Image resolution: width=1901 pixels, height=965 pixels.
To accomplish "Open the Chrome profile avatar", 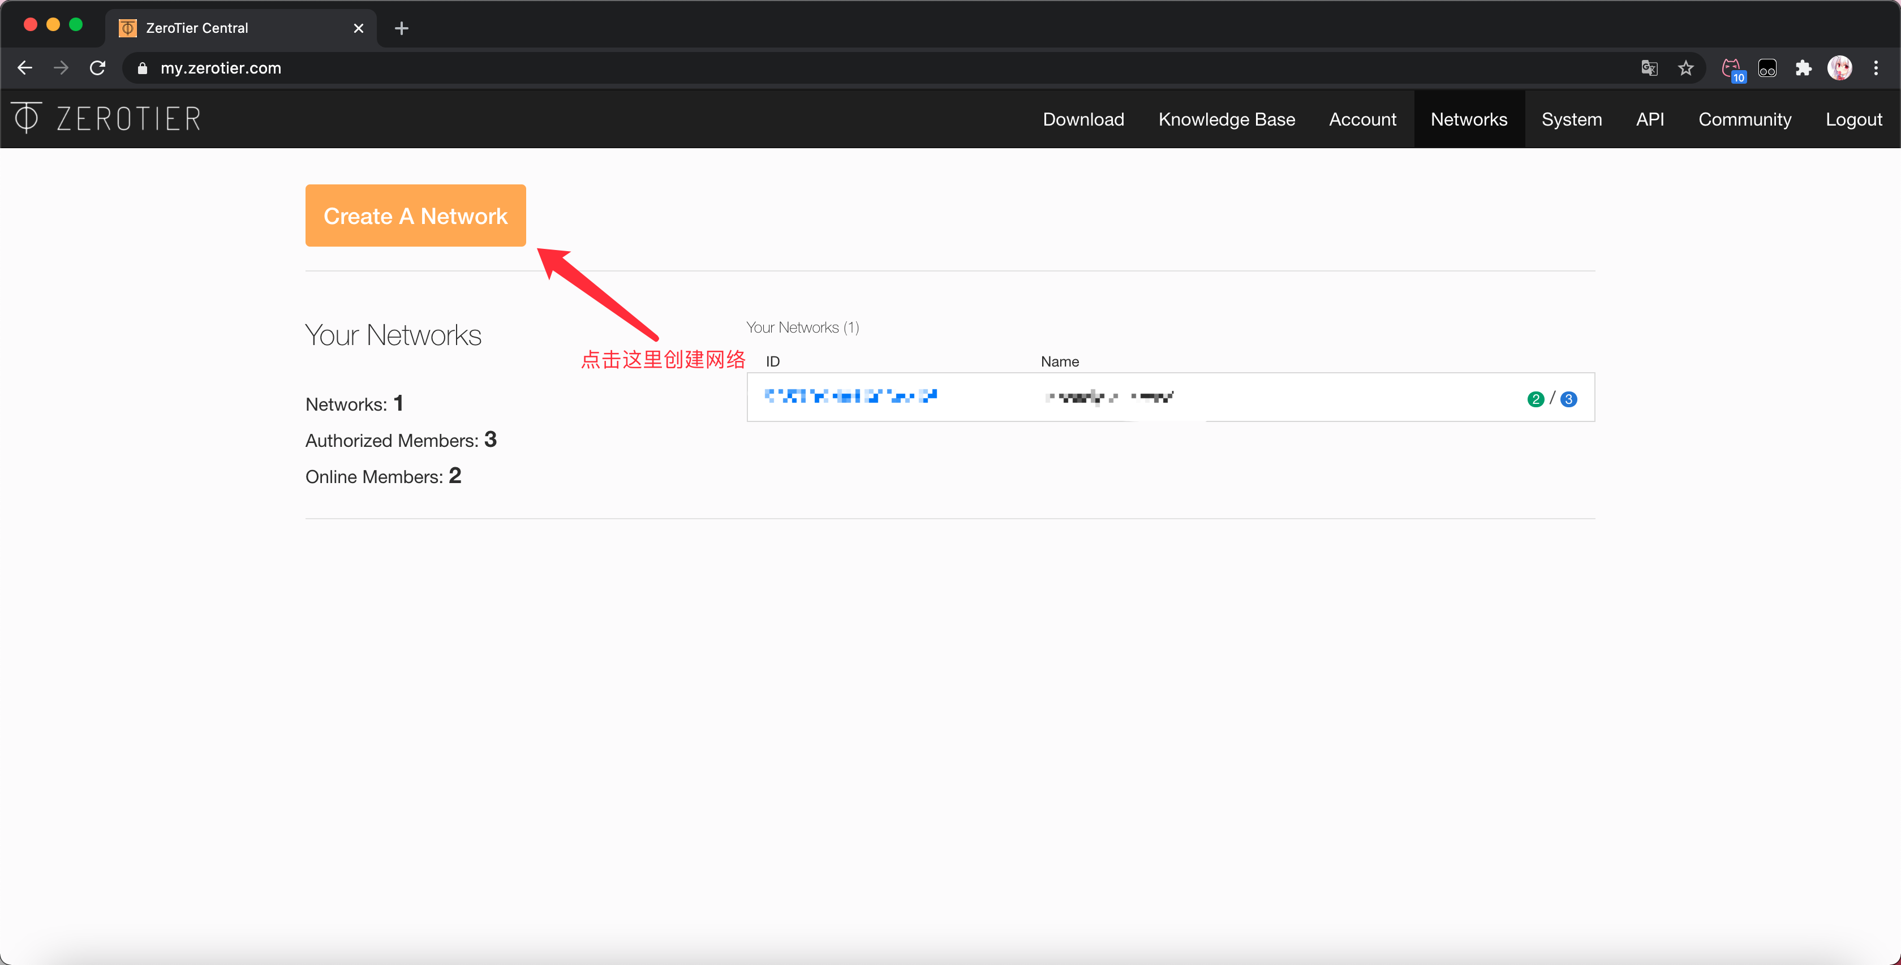I will point(1839,68).
